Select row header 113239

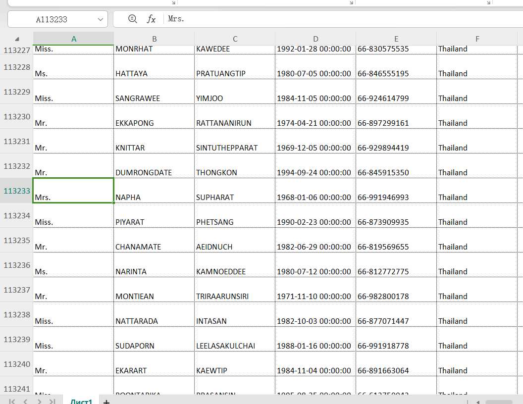click(17, 339)
